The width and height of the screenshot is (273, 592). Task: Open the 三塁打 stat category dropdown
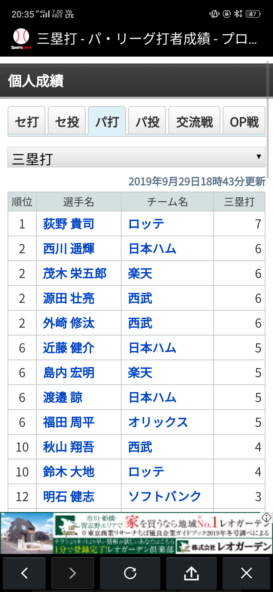pos(136,157)
